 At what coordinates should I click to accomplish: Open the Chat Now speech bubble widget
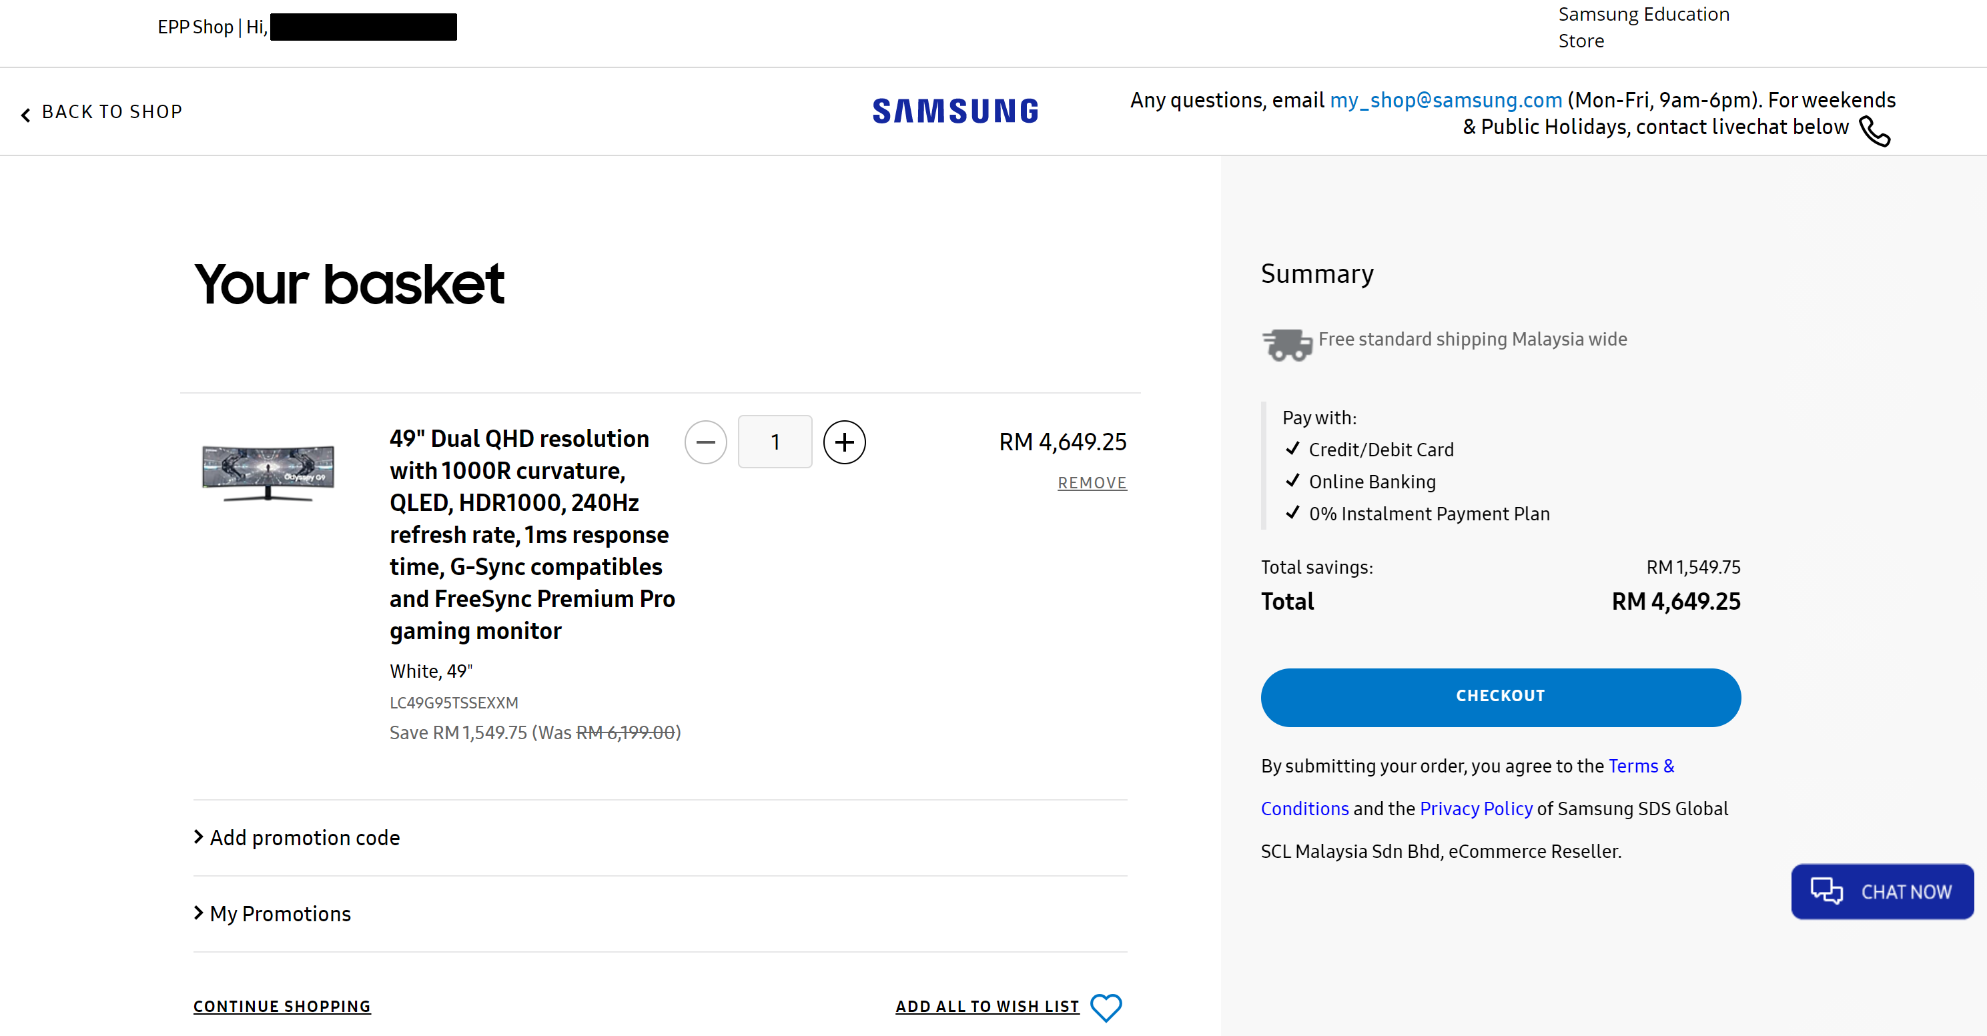(1882, 892)
